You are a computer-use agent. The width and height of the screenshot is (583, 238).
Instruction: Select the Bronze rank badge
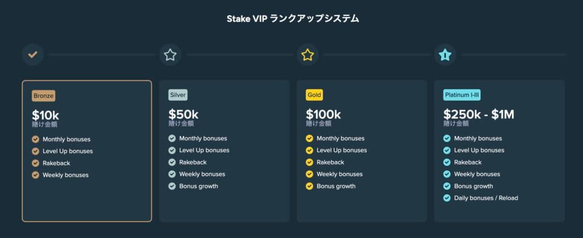tap(44, 96)
